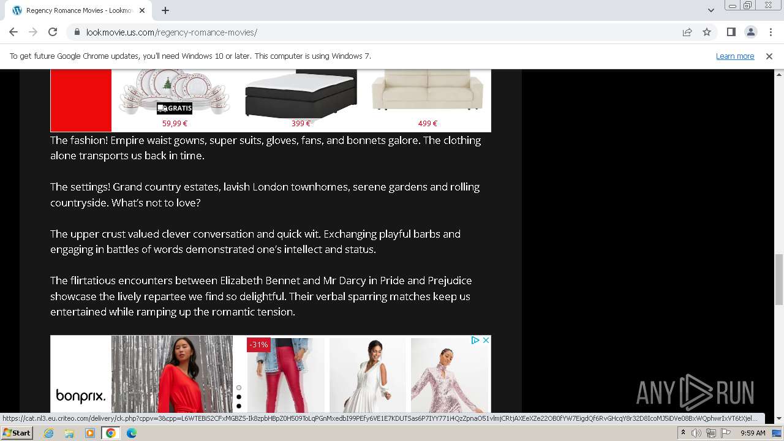Expand the tab search dropdown
The image size is (784, 441).
pos(710,10)
